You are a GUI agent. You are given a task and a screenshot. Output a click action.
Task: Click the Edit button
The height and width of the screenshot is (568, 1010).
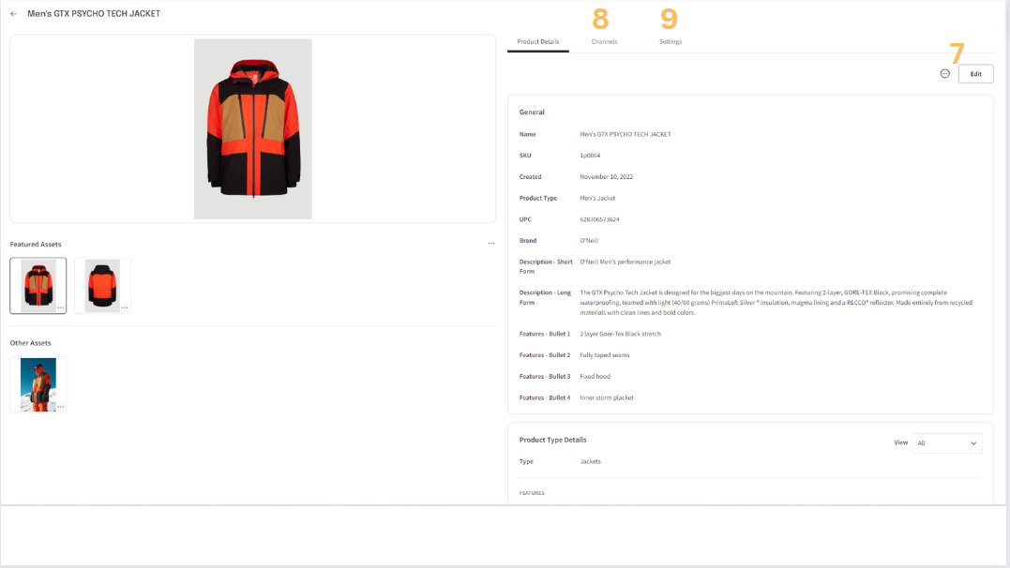tap(976, 74)
